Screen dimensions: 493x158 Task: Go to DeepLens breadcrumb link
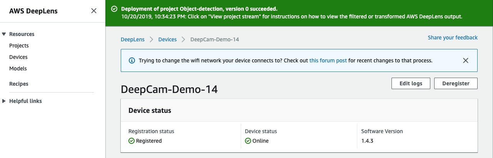coord(133,39)
